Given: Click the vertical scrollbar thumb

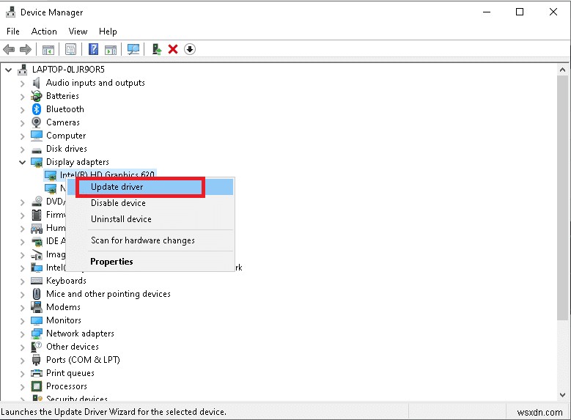Looking at the screenshot, I should click(x=563, y=197).
